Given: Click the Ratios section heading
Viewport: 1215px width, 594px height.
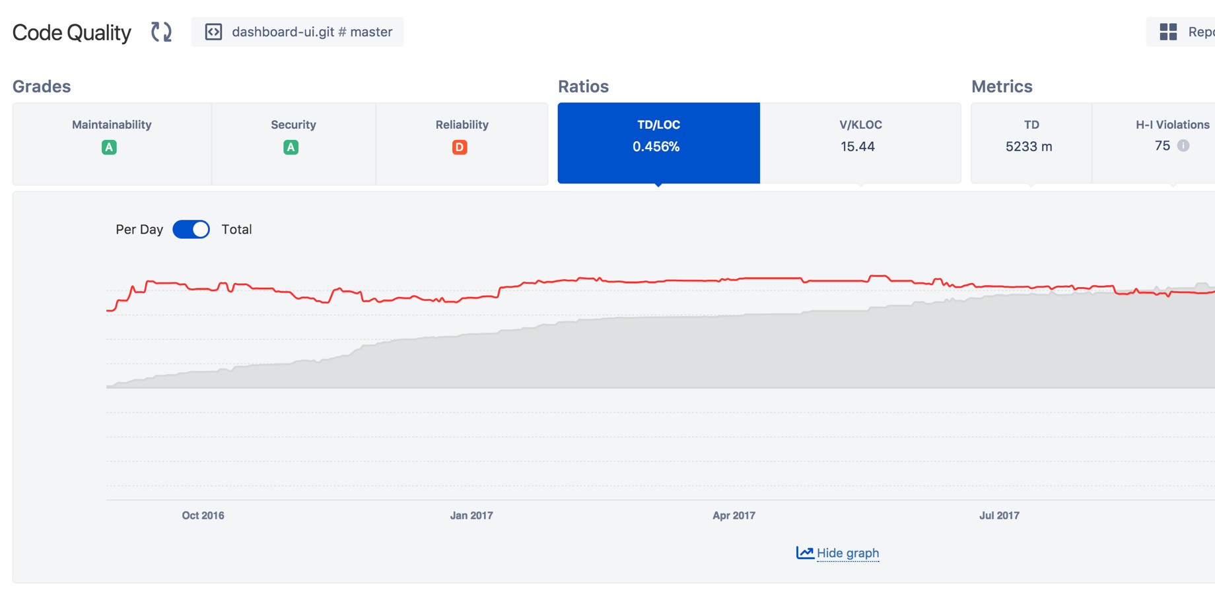Looking at the screenshot, I should click(x=583, y=86).
